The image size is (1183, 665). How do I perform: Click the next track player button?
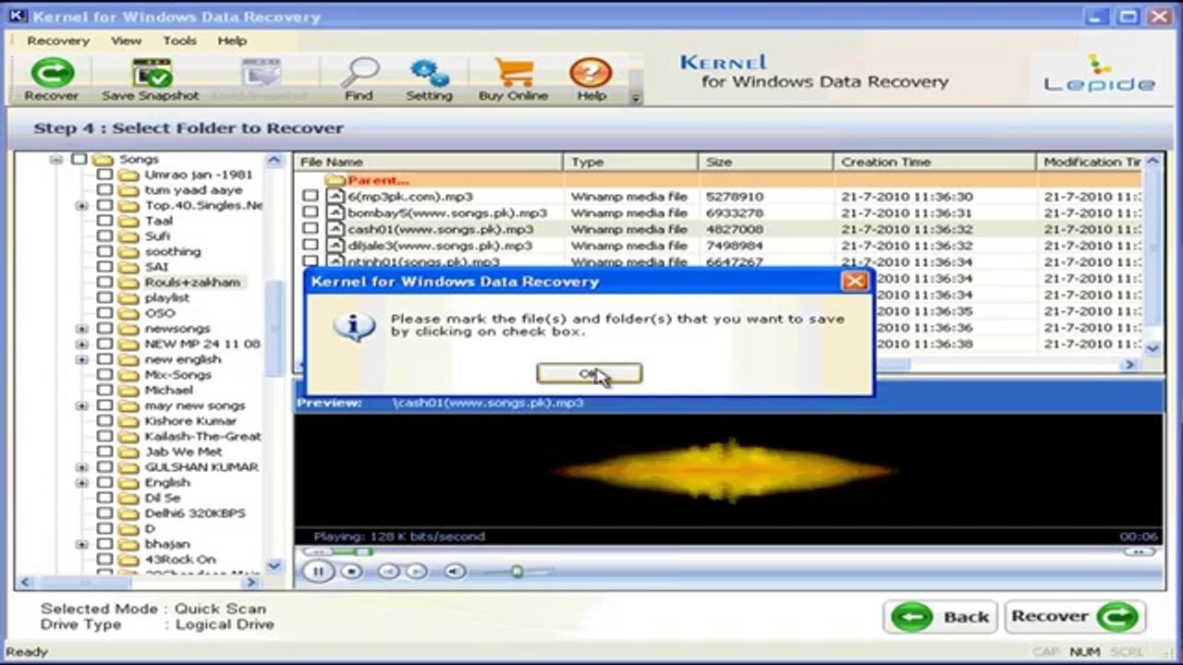tap(417, 572)
